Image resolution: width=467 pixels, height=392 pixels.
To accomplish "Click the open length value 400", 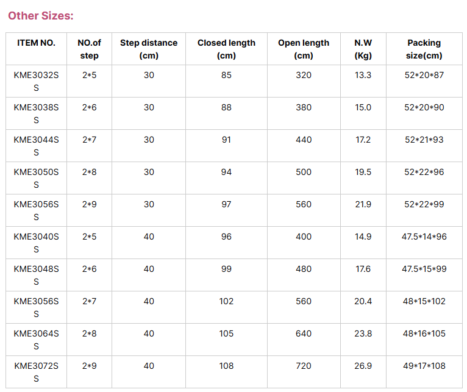I will 304,237.
